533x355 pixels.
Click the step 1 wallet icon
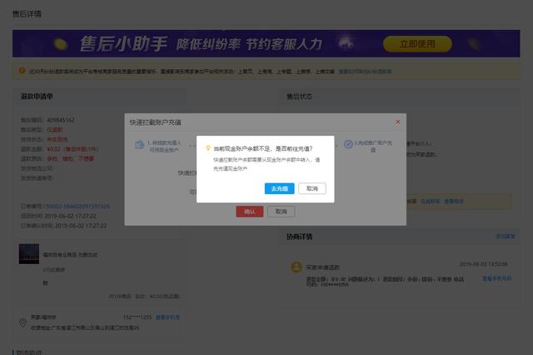tap(138, 144)
